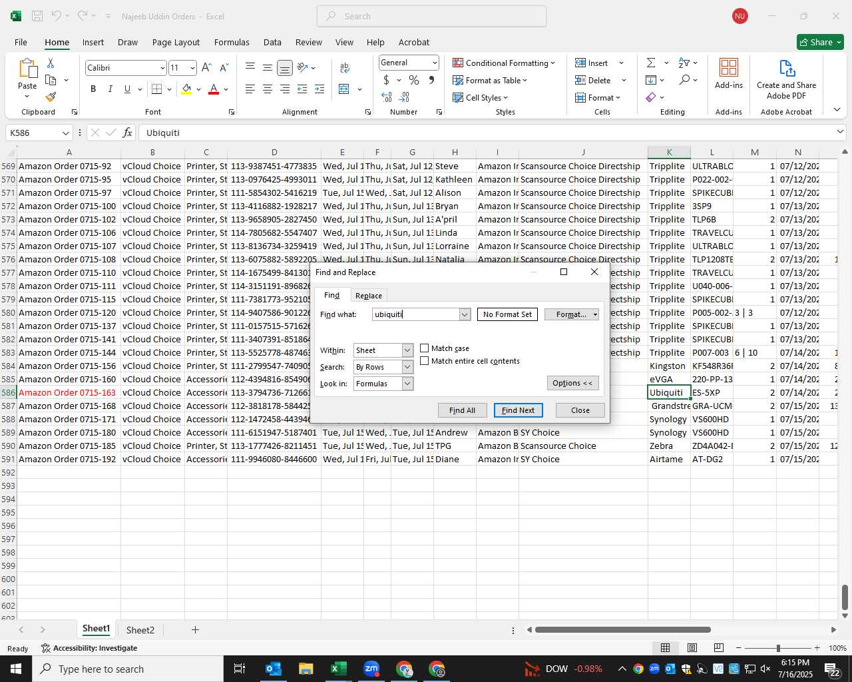Click the AutoSum sigma icon
852x682 pixels.
click(651, 63)
